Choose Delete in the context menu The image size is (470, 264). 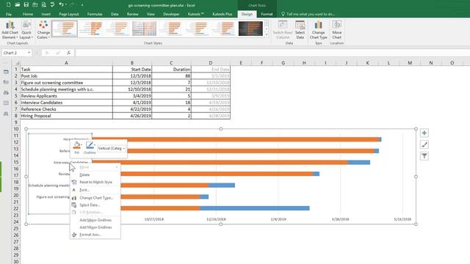pyautogui.click(x=95, y=175)
